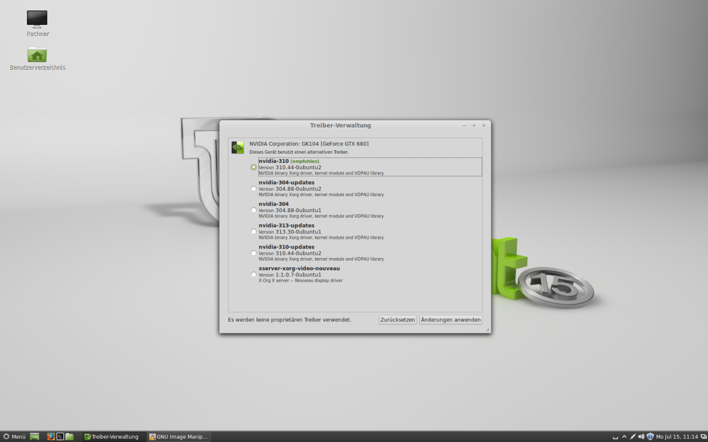Click the keyboard layout tray indicator
Viewport: 708px width, 442px height.
(616, 436)
